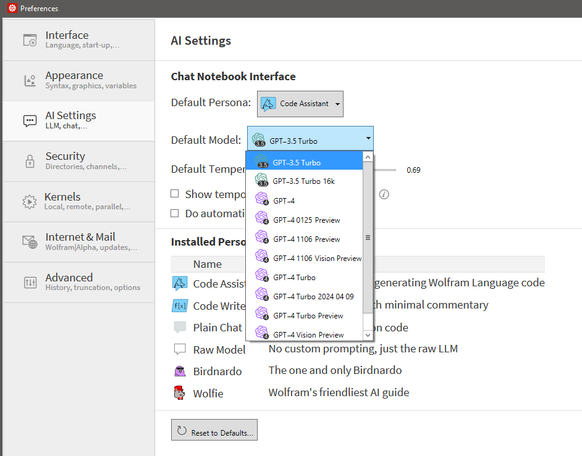Click the Plain Chat persona name
The width and height of the screenshot is (582, 456).
click(218, 328)
